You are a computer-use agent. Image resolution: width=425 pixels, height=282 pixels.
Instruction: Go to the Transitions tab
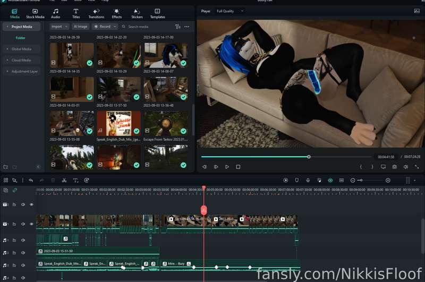(96, 14)
